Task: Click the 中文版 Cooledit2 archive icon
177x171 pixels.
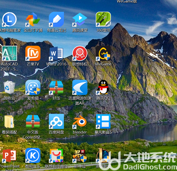Action: click(x=33, y=121)
